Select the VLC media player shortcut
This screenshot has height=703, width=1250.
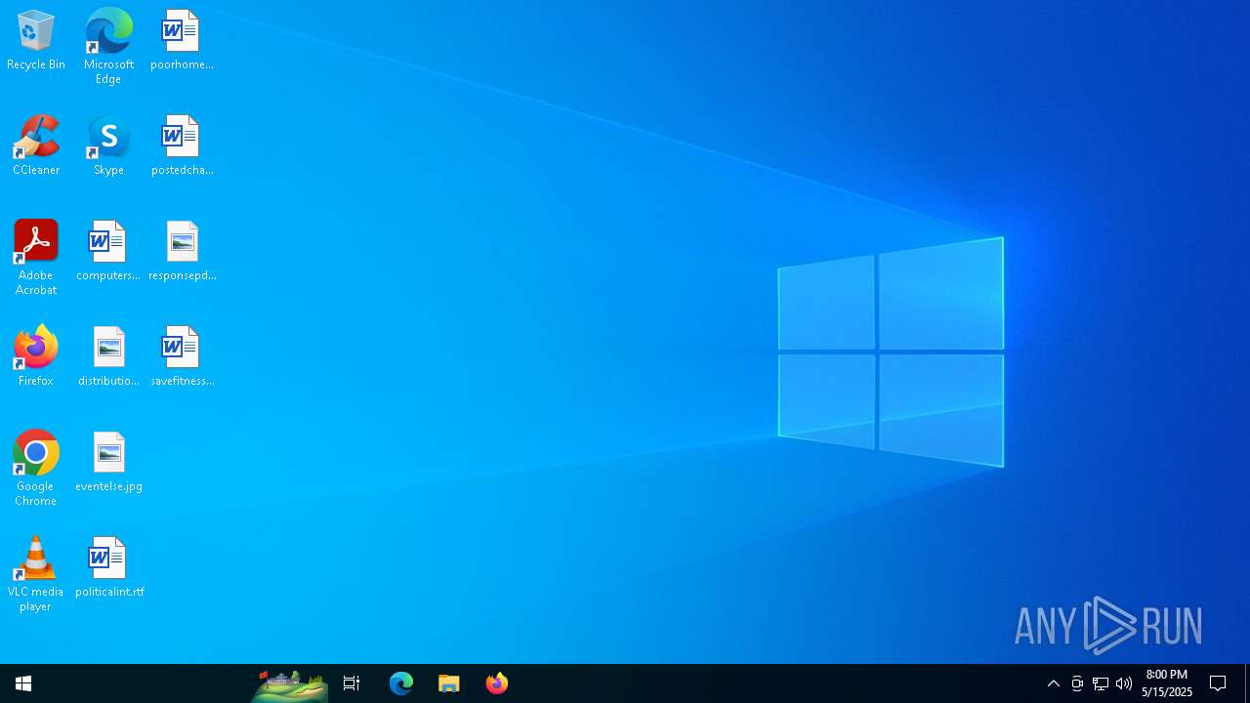click(x=36, y=574)
